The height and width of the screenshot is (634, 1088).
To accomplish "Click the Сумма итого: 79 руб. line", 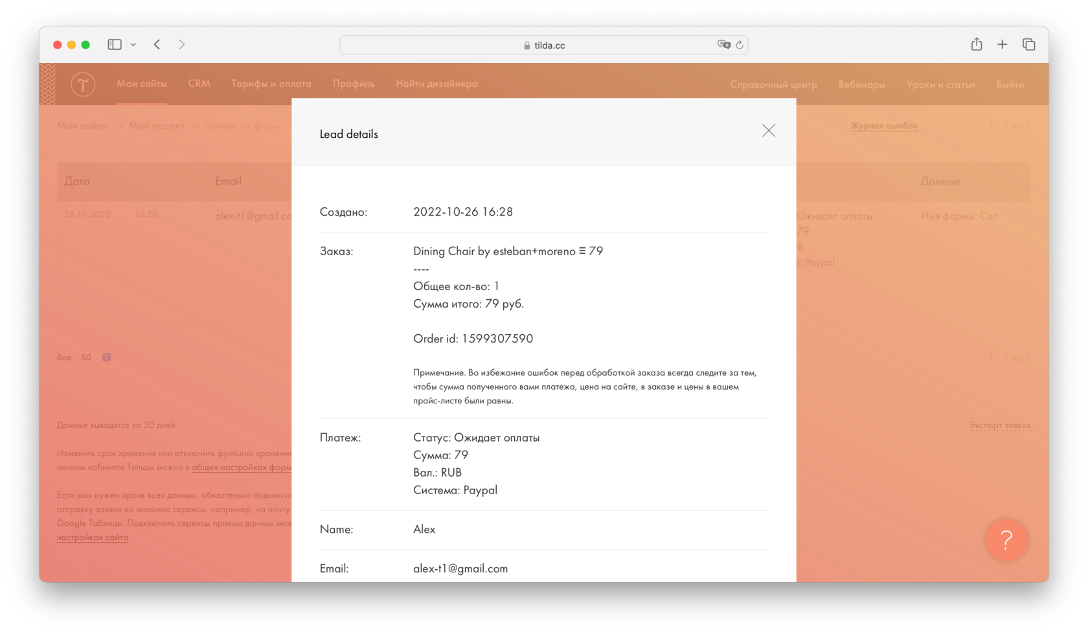I will click(x=469, y=304).
